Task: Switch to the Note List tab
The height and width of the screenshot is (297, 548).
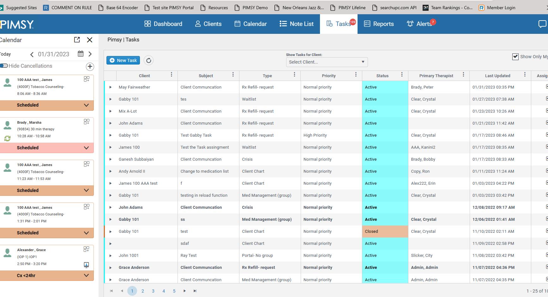Action: pos(296,24)
